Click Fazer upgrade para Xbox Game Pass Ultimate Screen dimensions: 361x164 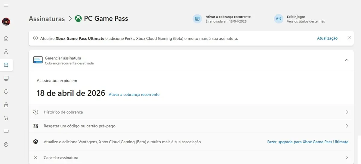point(308,142)
